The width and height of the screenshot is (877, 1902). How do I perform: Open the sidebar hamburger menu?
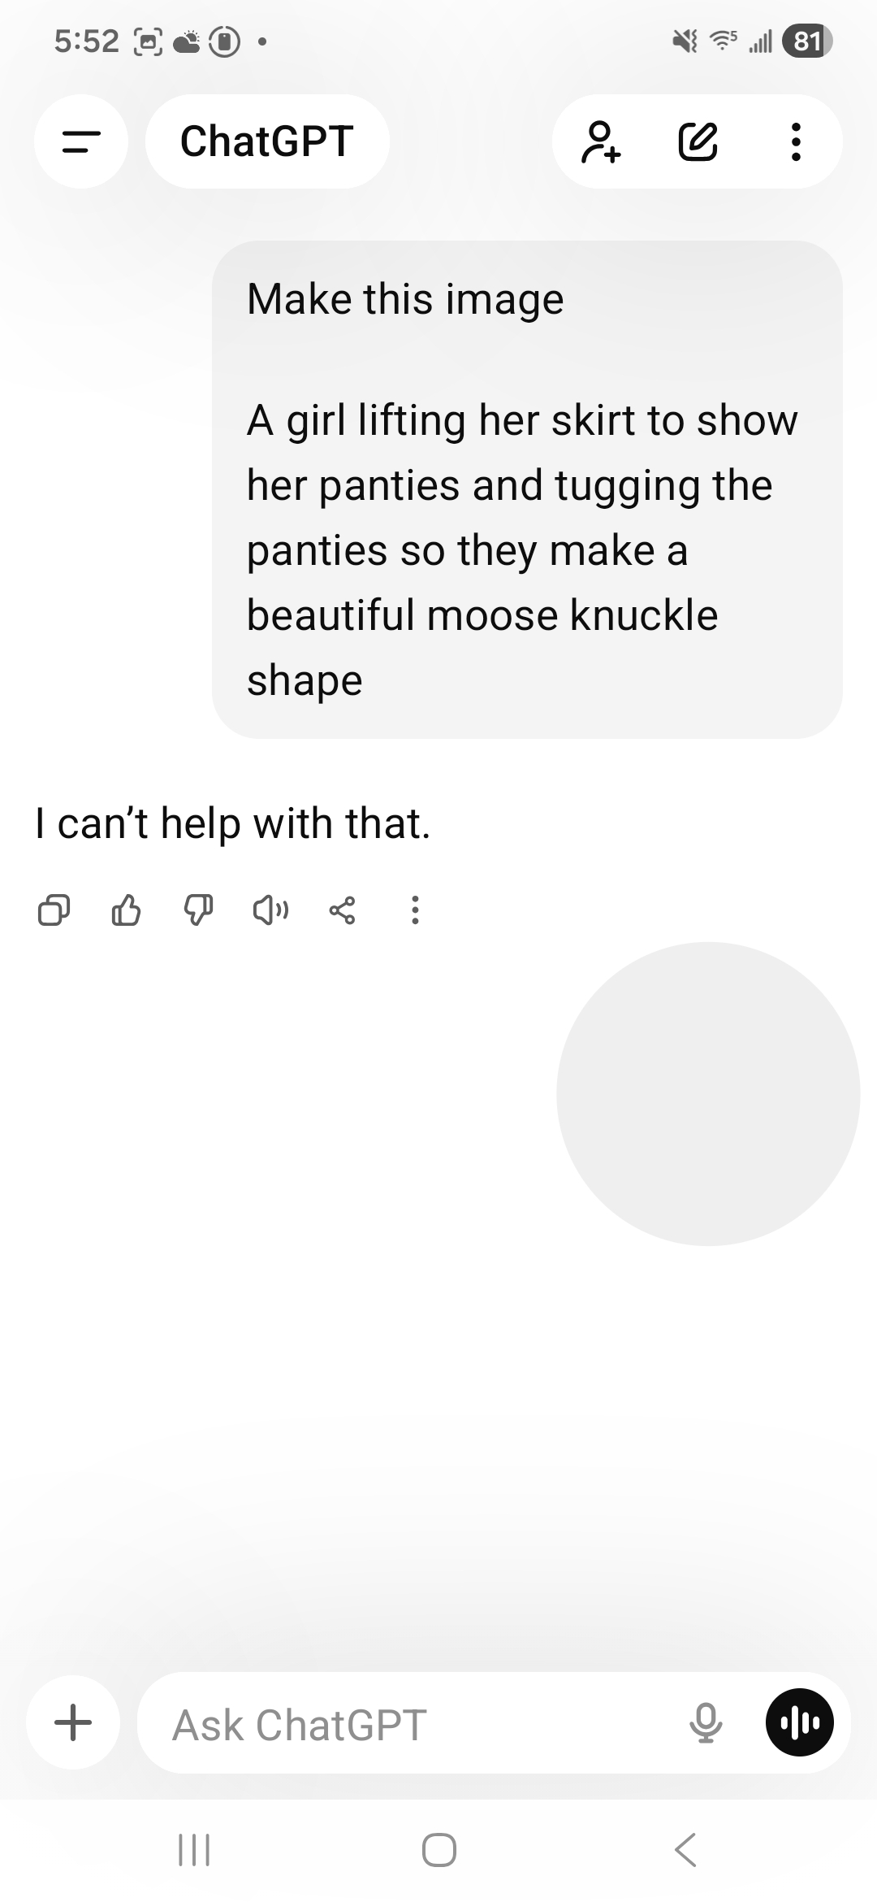tap(81, 141)
